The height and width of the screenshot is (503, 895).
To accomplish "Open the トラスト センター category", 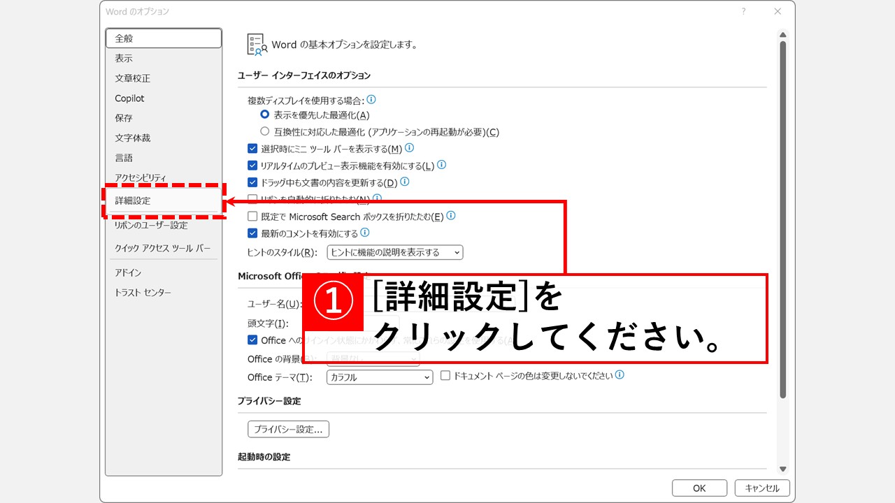I will 164,292.
